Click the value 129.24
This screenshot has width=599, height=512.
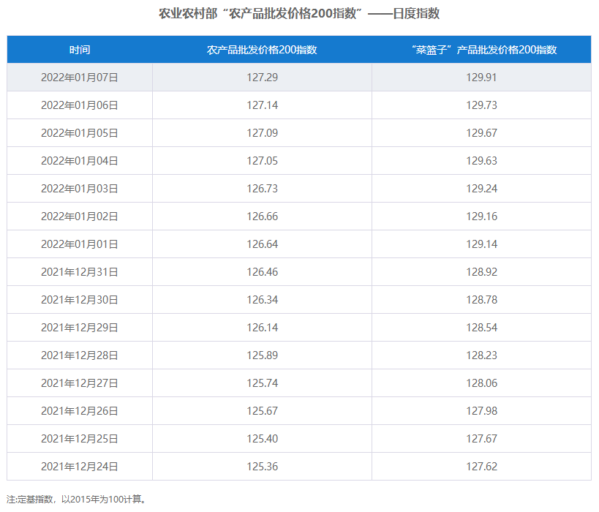point(481,189)
